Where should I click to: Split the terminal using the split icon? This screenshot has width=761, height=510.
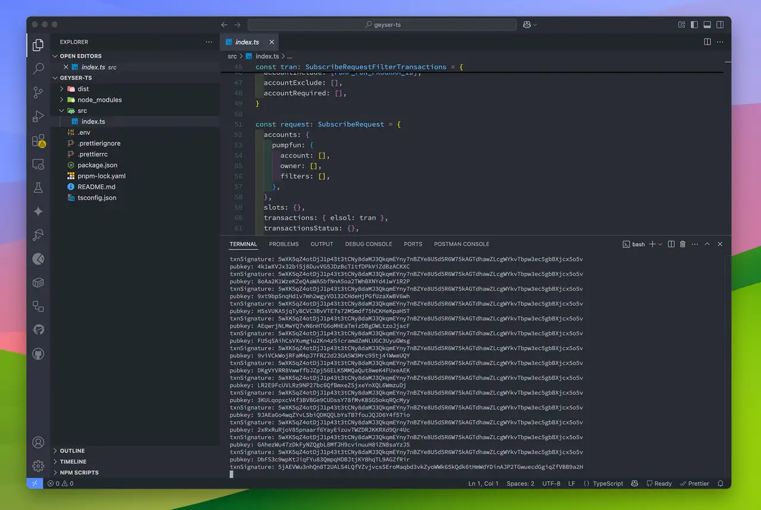671,244
